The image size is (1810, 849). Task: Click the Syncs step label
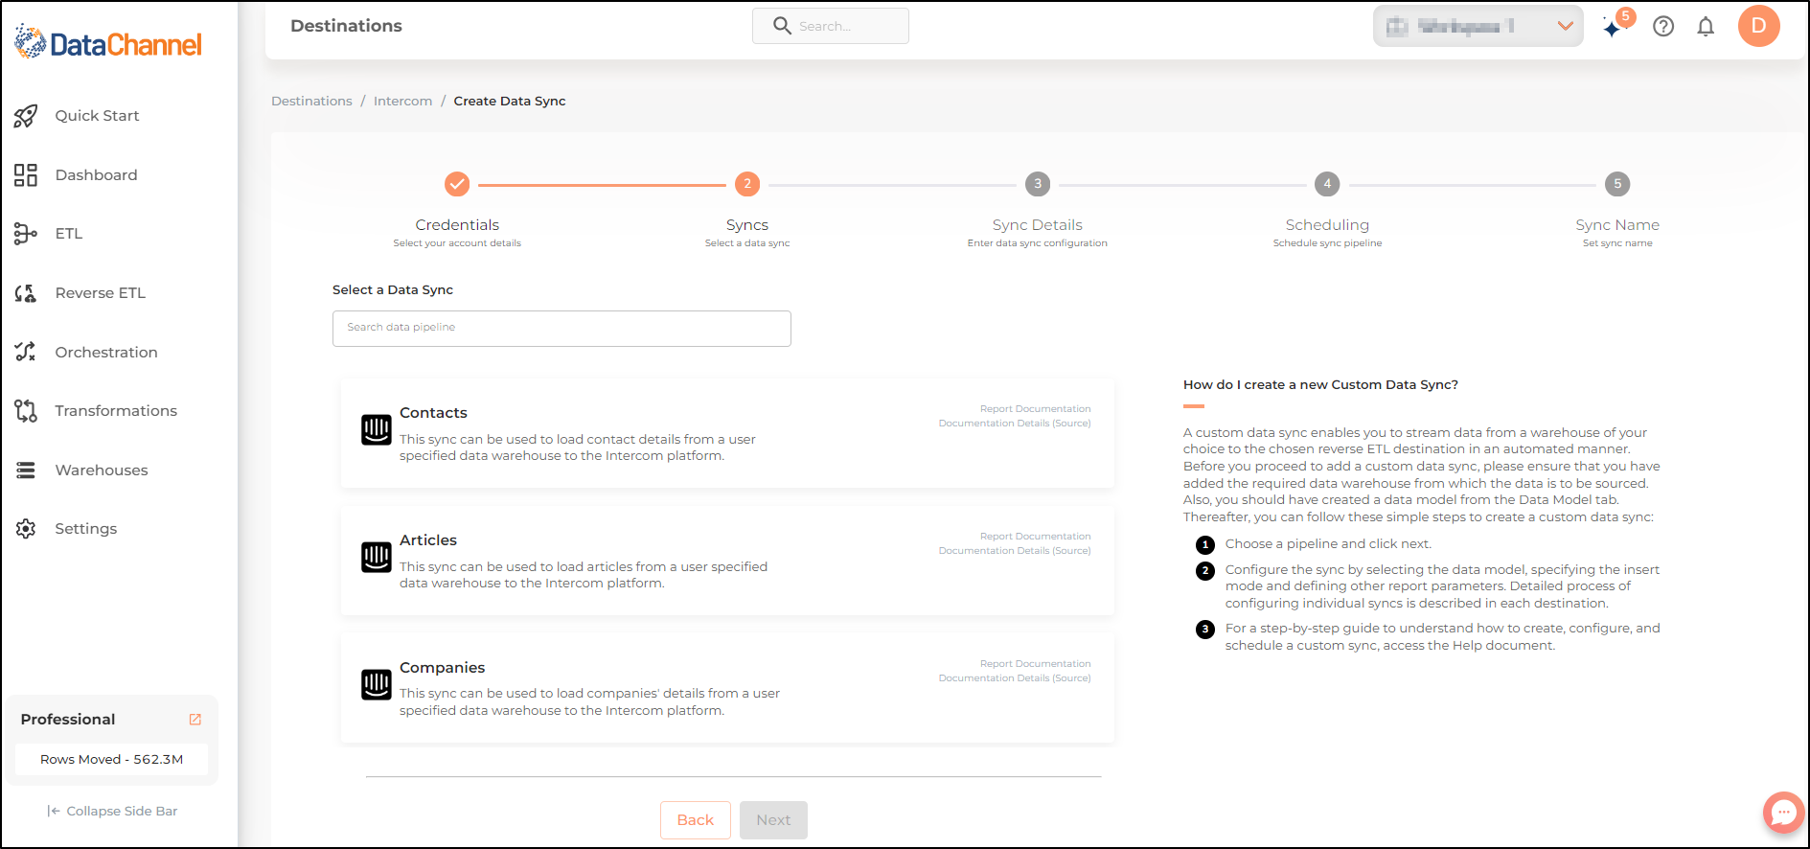tap(747, 225)
